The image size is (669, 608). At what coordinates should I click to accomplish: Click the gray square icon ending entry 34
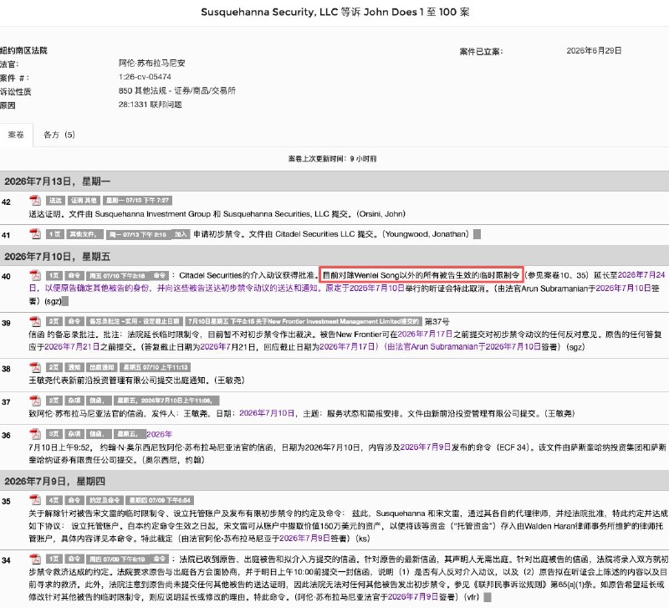click(488, 597)
